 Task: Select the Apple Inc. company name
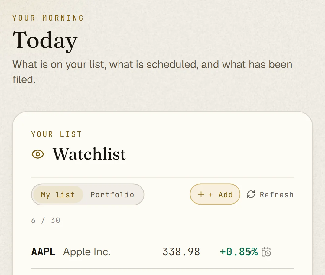[87, 252]
